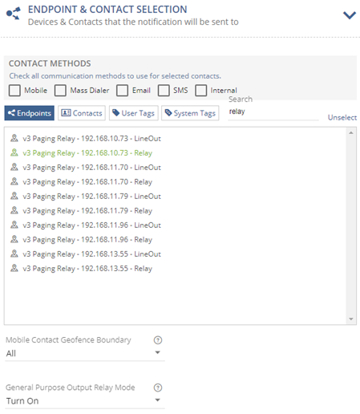Click the Search field containing 'relay'
The width and height of the screenshot is (360, 414).
coord(273,112)
